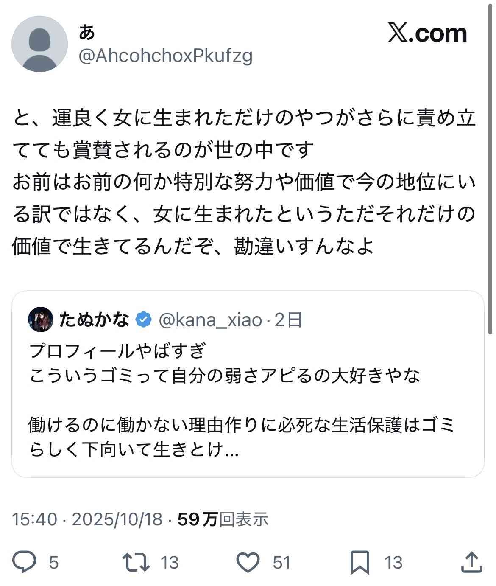Open the share upload icon
Screen dimensions: 496x586
pyautogui.click(x=471, y=562)
